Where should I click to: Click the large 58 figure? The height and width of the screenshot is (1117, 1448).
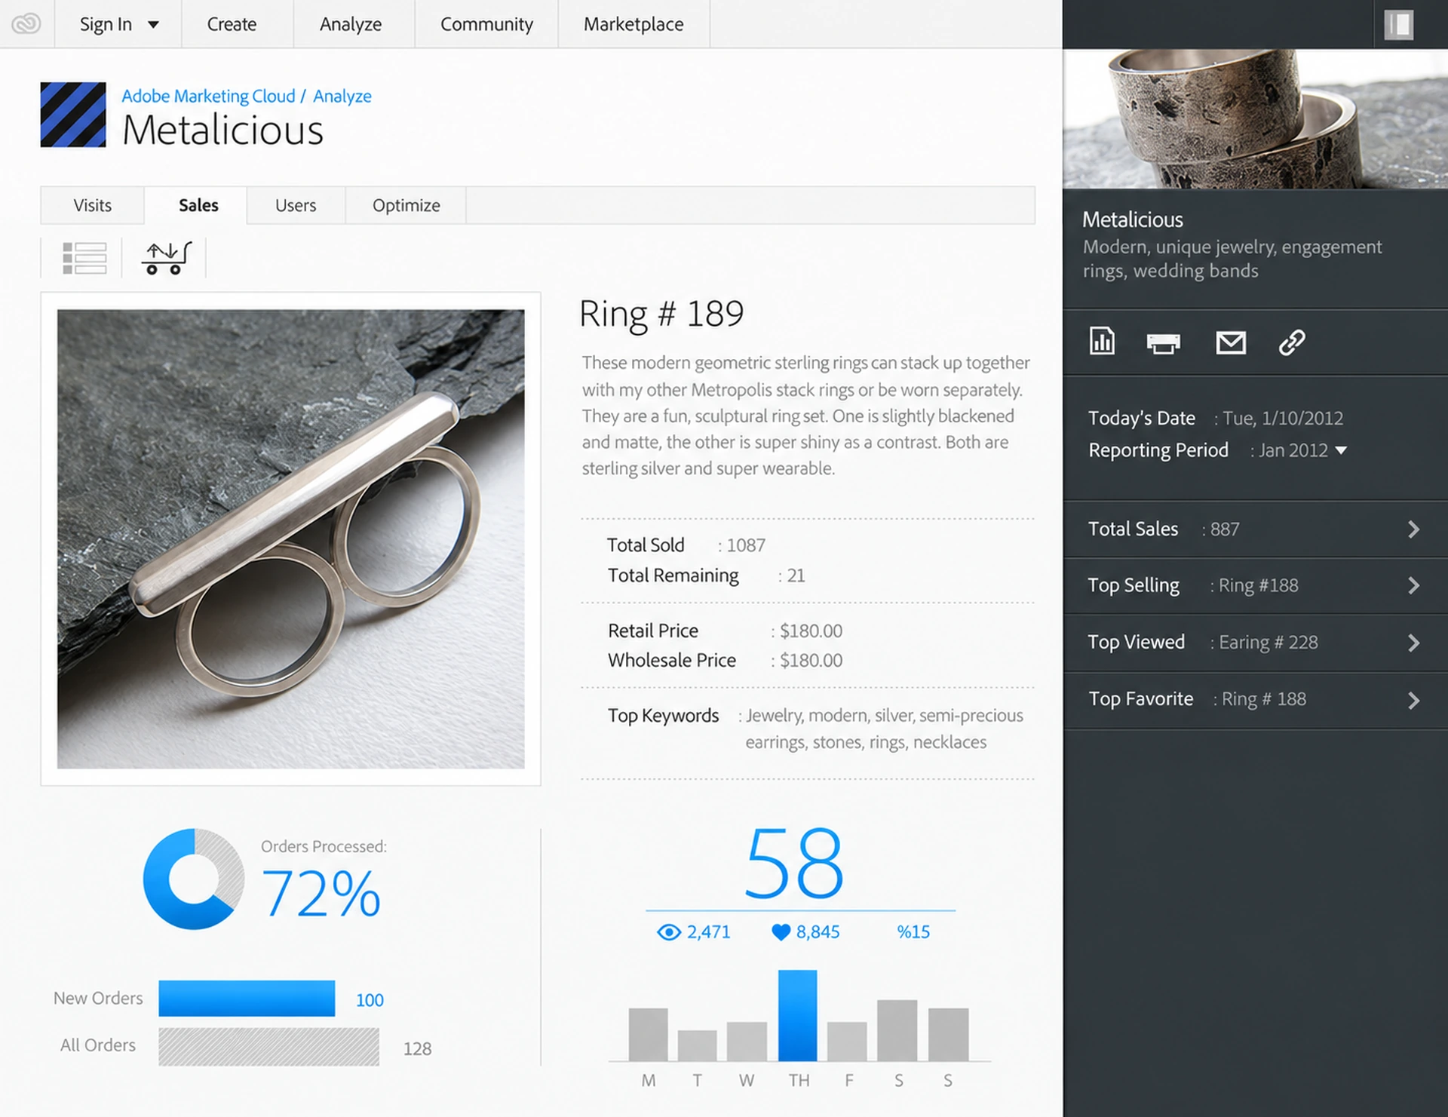[x=794, y=863]
